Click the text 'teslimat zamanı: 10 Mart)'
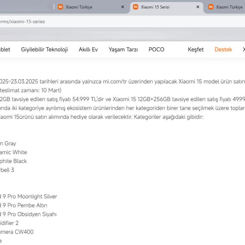The width and height of the screenshot is (245, 245). coord(31,90)
